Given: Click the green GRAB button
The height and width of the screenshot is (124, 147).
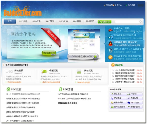Looking at the screenshot, I should (49, 53).
